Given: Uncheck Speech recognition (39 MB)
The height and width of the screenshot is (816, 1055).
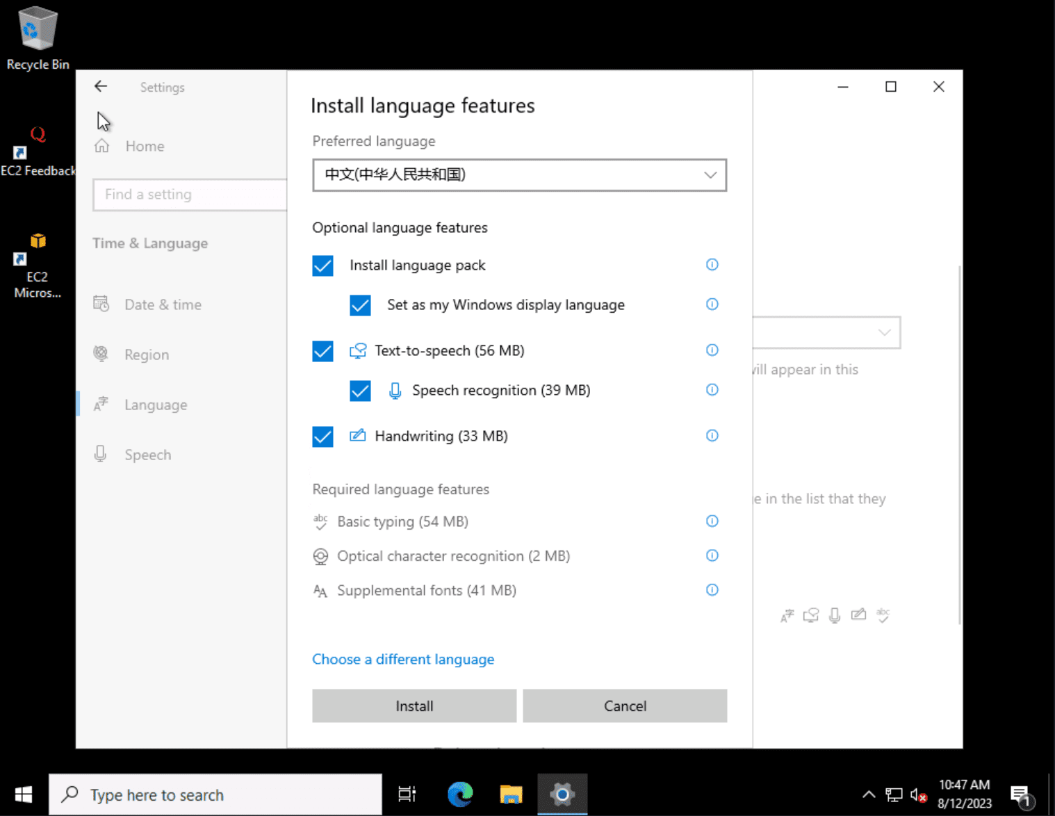Looking at the screenshot, I should (360, 391).
